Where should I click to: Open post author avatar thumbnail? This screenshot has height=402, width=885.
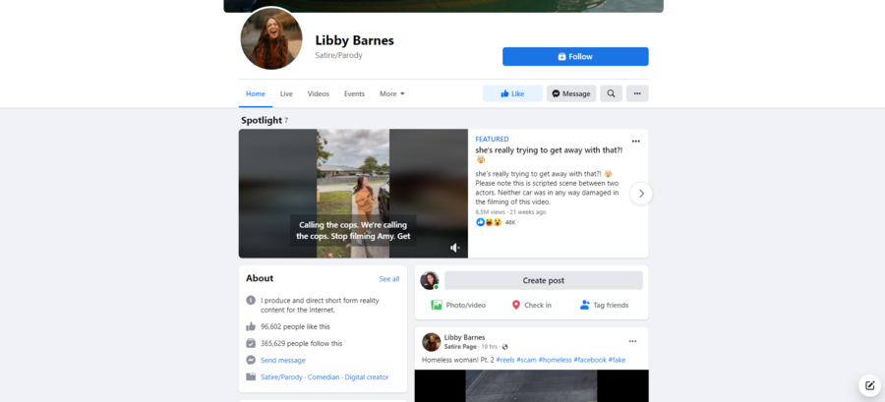432,342
